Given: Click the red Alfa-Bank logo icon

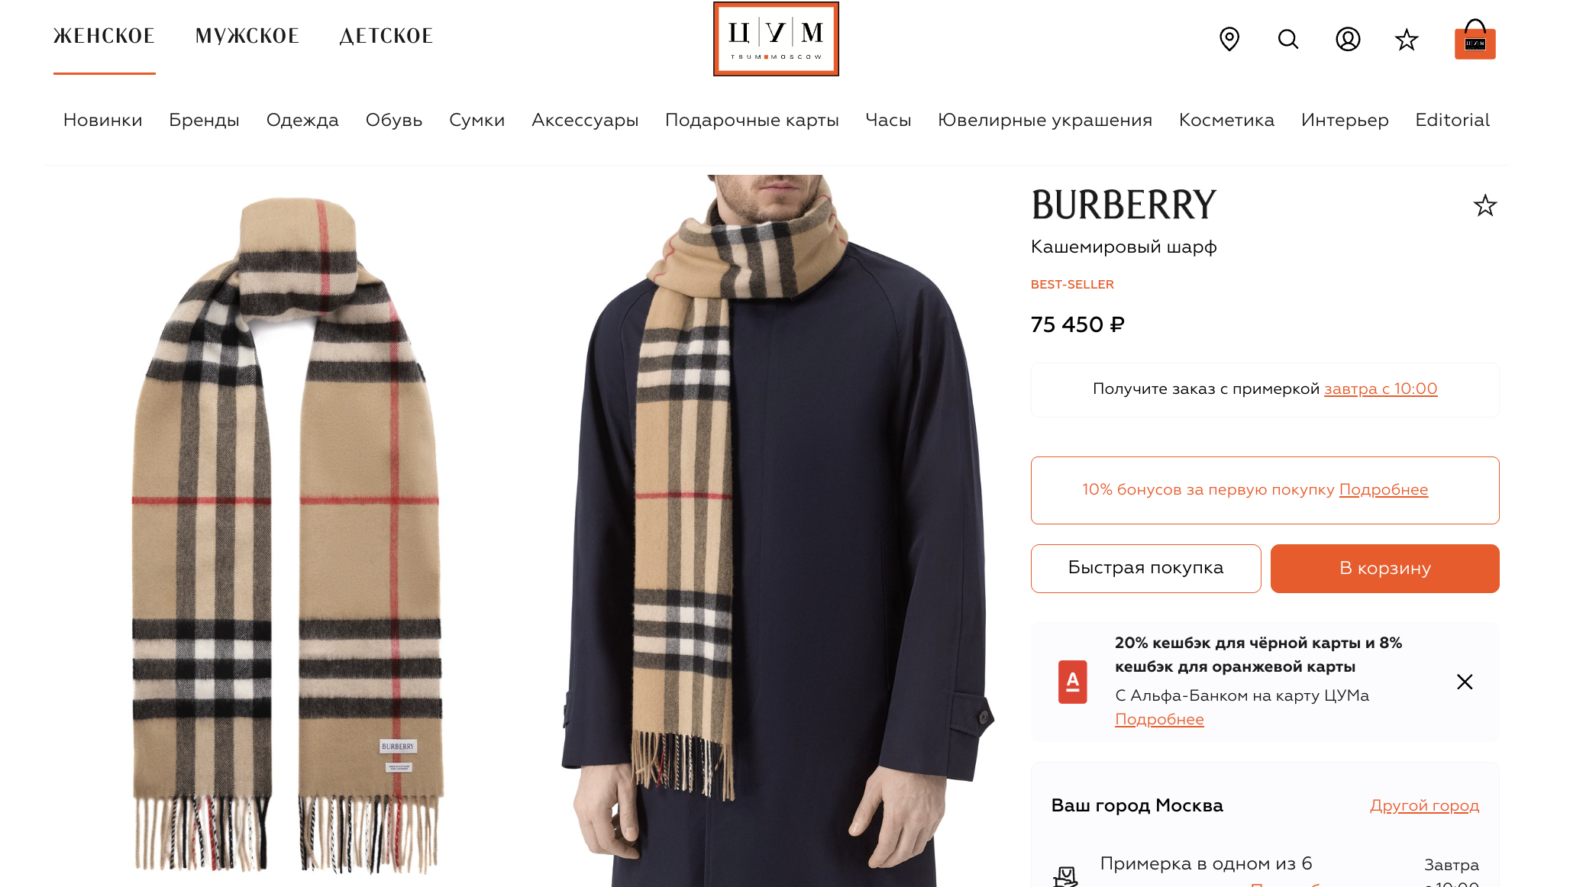Looking at the screenshot, I should (1072, 682).
